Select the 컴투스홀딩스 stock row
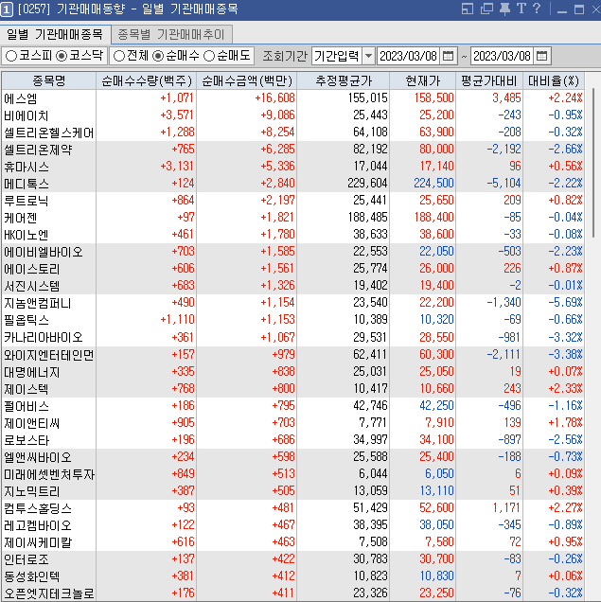The image size is (601, 602). click(x=293, y=508)
